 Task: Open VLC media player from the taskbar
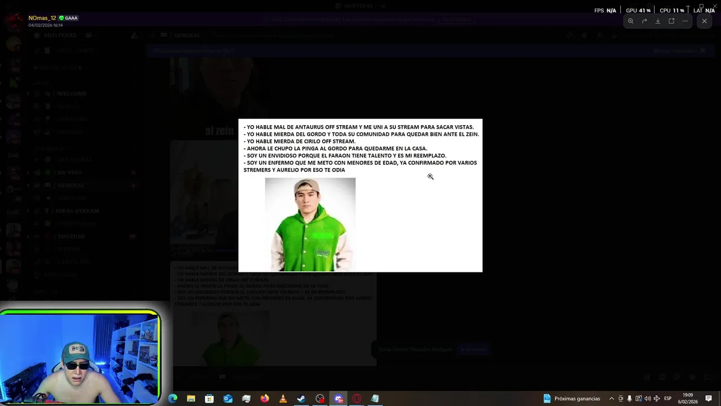coord(283,399)
